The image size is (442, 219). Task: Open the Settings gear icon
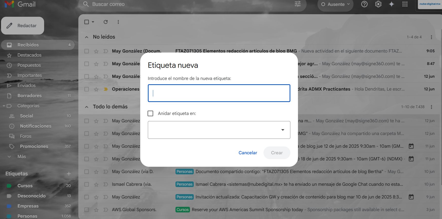tap(378, 4)
